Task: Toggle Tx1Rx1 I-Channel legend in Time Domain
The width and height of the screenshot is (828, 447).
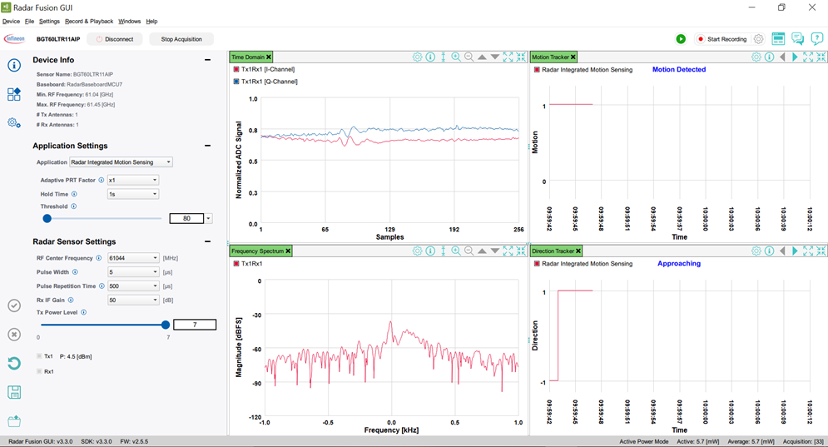Action: [x=237, y=70]
